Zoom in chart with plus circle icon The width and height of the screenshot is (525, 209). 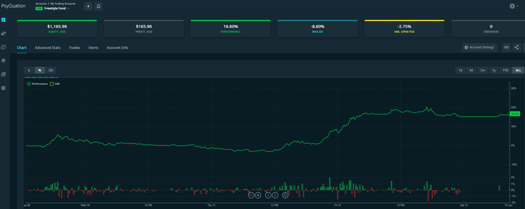[x=258, y=195]
